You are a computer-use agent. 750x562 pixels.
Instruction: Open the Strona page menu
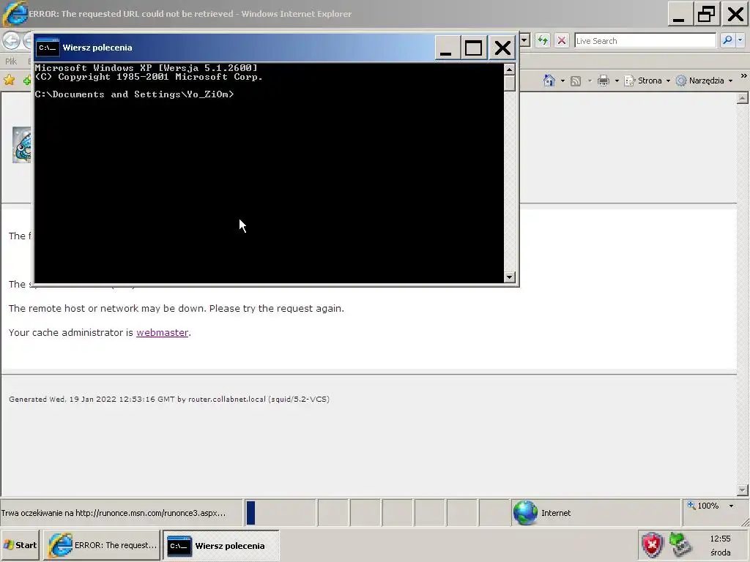[x=647, y=80]
